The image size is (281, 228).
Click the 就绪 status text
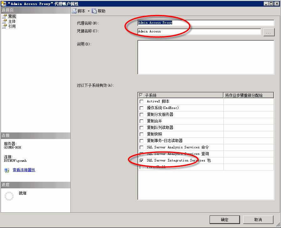pos(23,193)
